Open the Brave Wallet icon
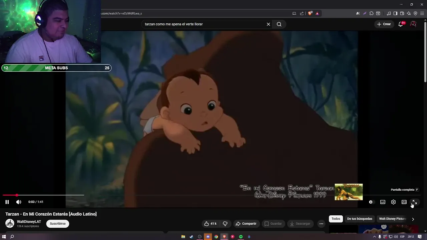This screenshot has height=240, width=427. coord(402,13)
